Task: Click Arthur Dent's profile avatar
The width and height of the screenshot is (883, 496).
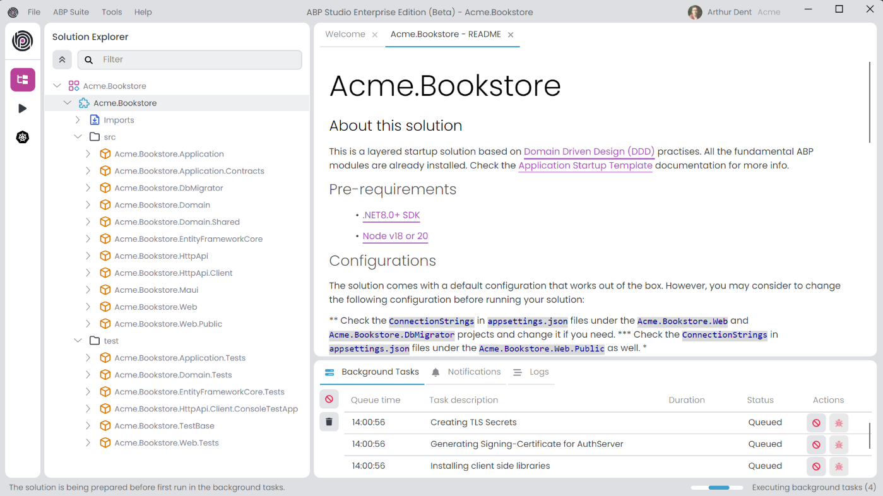Action: [695, 12]
